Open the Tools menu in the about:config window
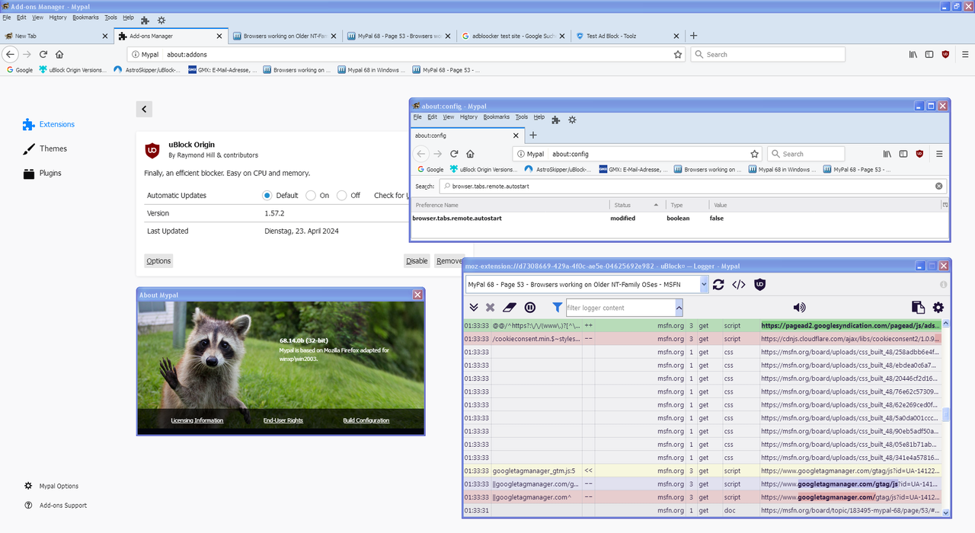975x533 pixels. coord(521,117)
